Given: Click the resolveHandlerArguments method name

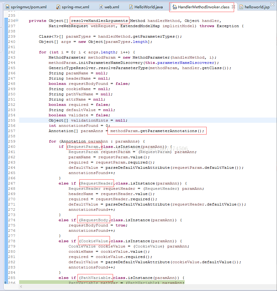Looking at the screenshot, I should coord(99,21).
